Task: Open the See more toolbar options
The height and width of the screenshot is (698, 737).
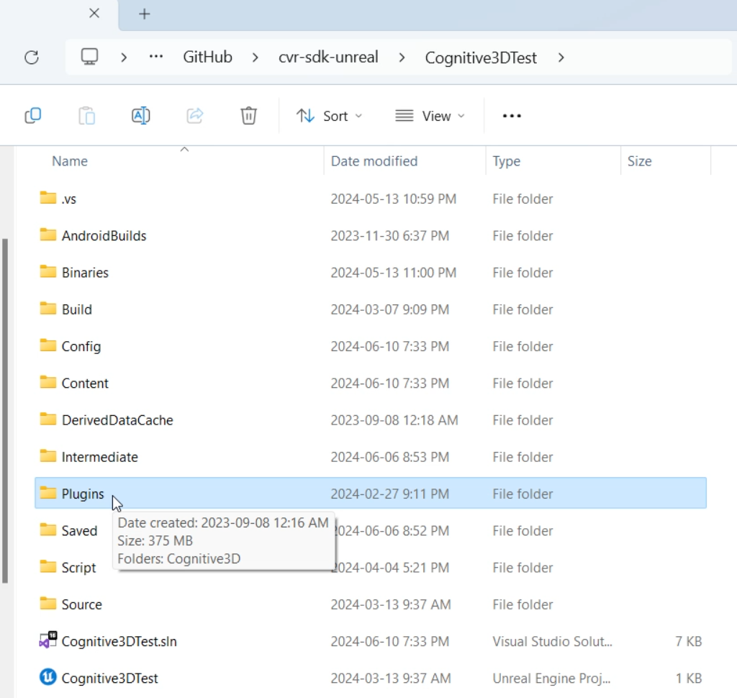Action: click(512, 116)
